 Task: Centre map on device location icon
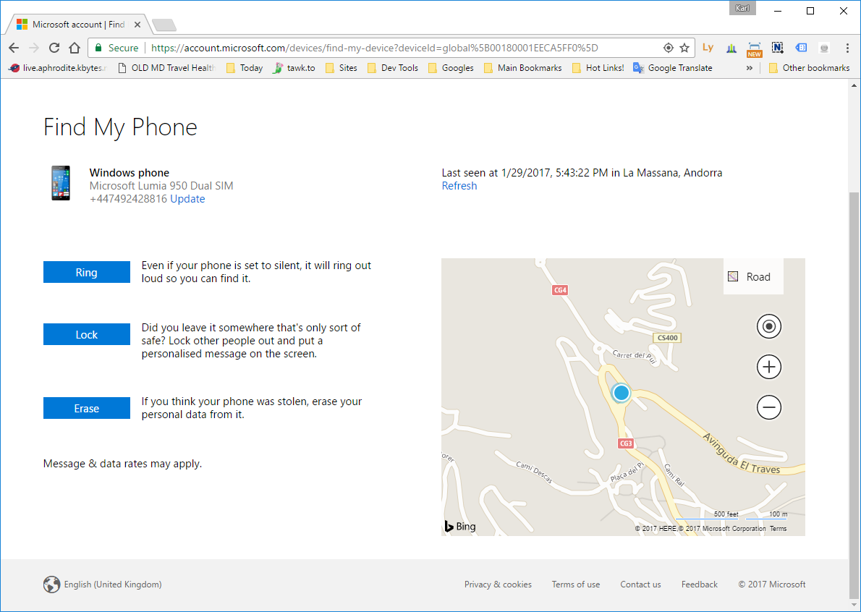[x=768, y=326]
